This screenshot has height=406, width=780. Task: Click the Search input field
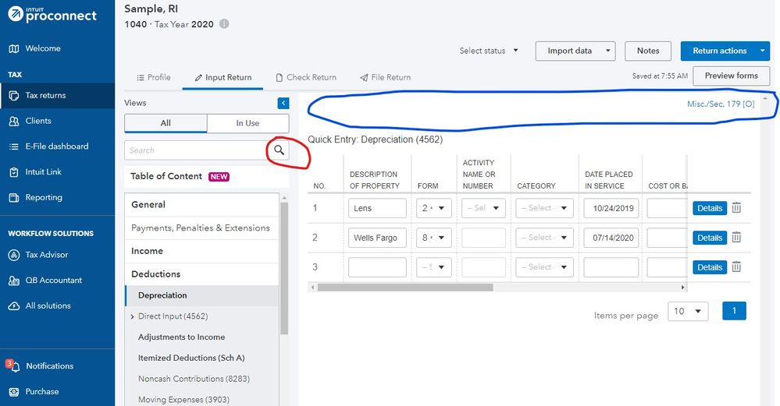pos(197,150)
